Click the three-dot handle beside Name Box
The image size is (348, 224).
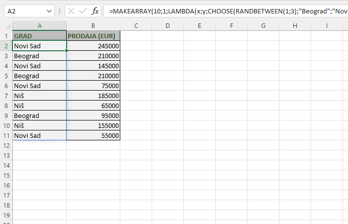tap(60, 10)
